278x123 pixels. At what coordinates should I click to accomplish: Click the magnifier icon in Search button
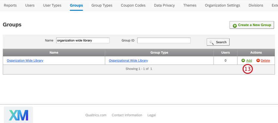click(212, 42)
